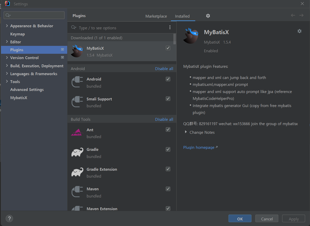Viewport: 310px width, 226px height.
Task: Open the Plugin homepage link
Action: pyautogui.click(x=200, y=147)
